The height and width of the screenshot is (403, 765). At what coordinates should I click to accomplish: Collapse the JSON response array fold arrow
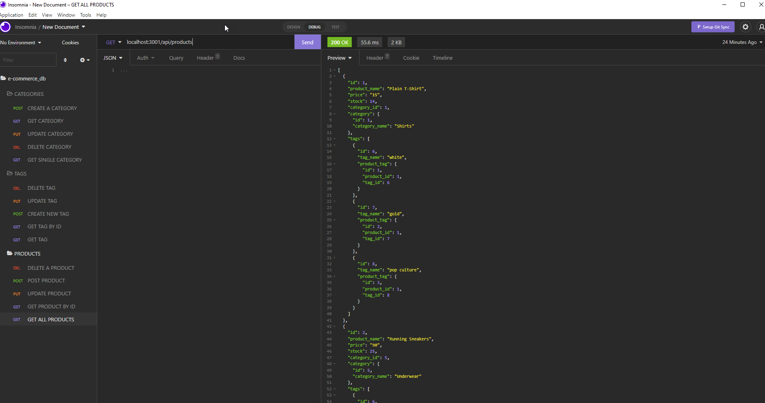click(333, 70)
